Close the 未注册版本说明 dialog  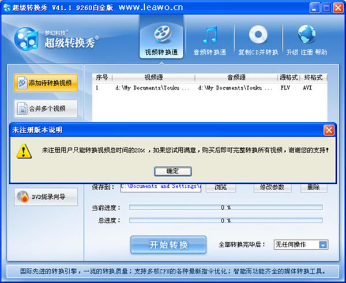click(329, 130)
